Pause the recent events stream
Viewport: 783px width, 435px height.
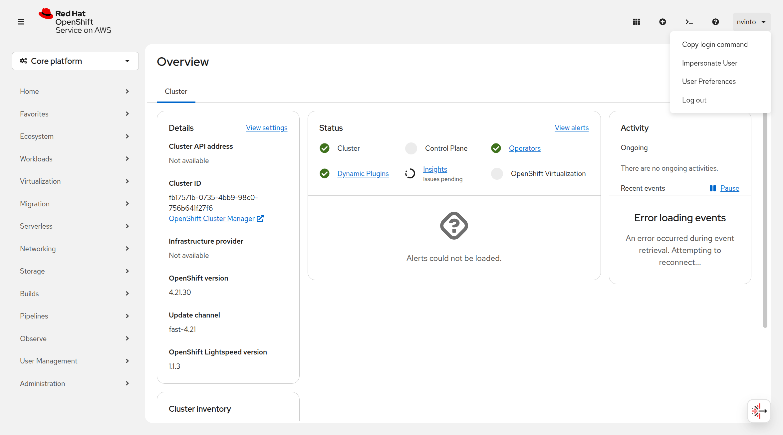click(x=730, y=188)
